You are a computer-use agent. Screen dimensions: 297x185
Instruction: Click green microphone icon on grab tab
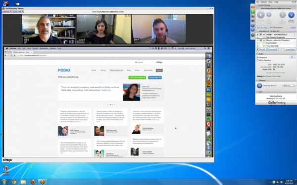pyautogui.click(x=252, y=12)
